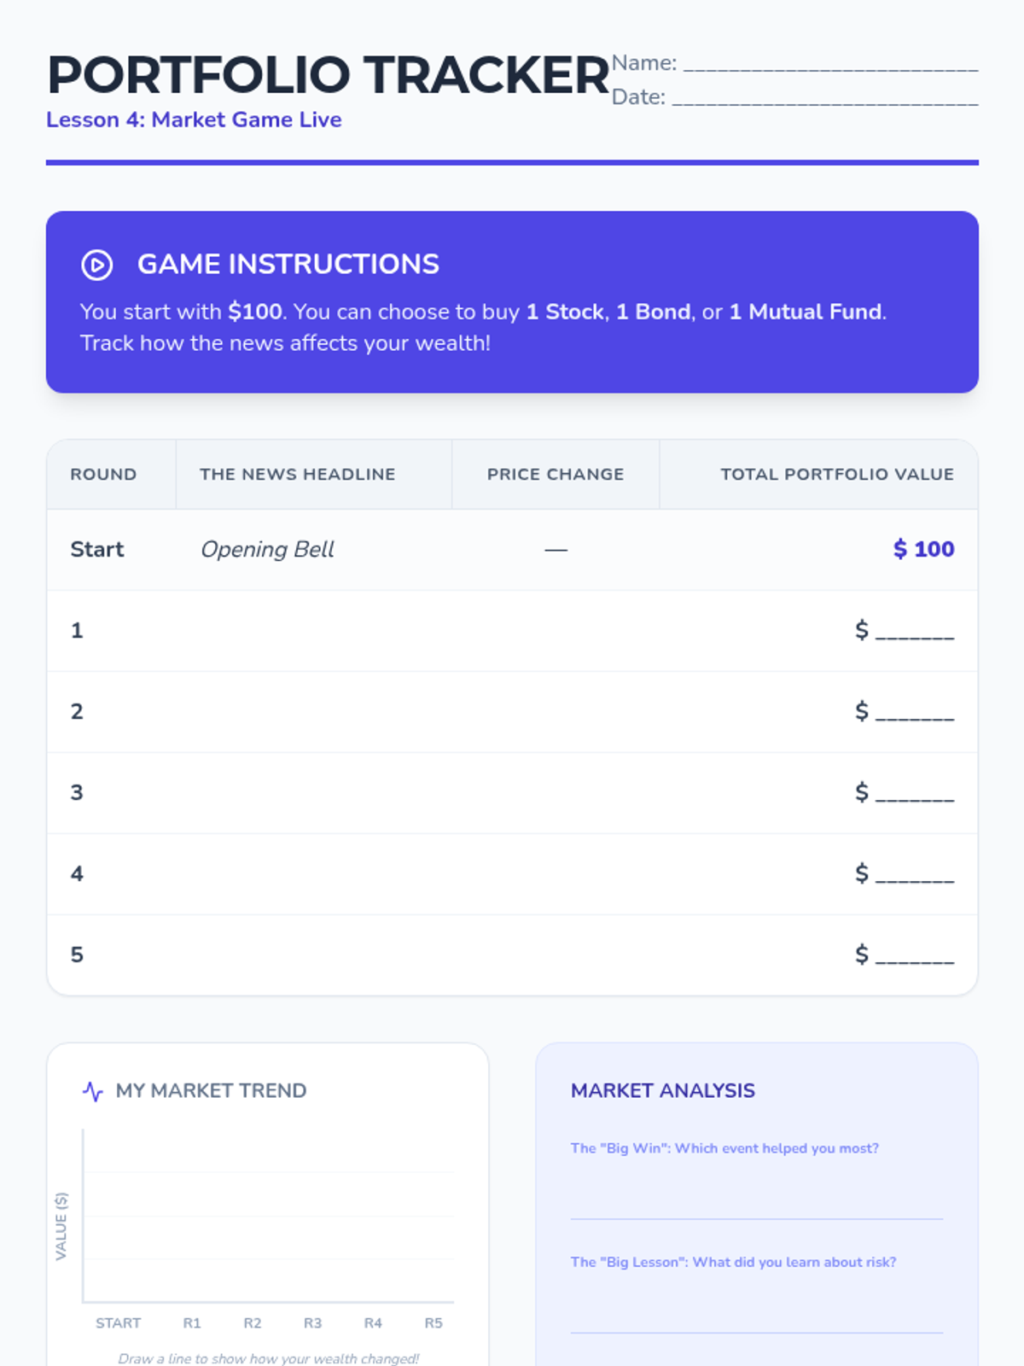Click Round 5 portfolio value blank
The width and height of the screenshot is (1024, 1366).
914,956
